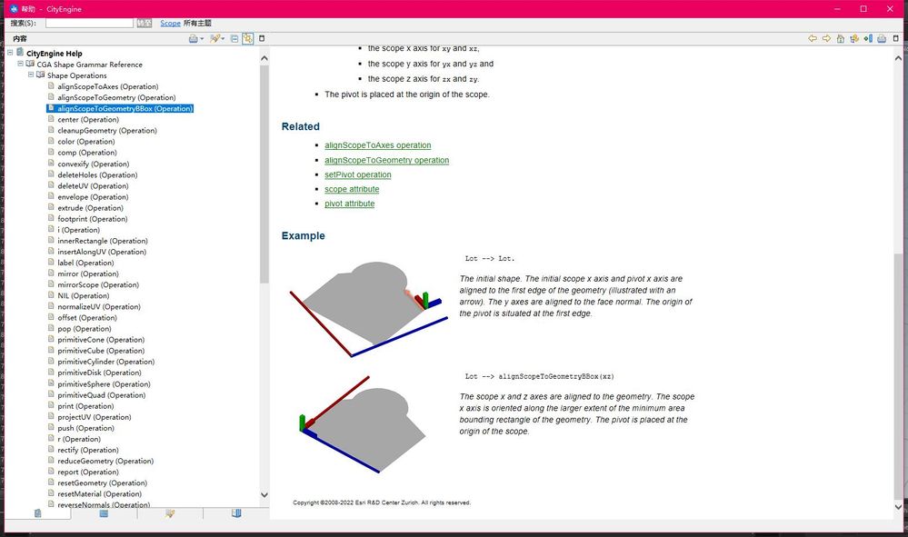Select alignScopeToAxes (Operation) in tree

108,87
